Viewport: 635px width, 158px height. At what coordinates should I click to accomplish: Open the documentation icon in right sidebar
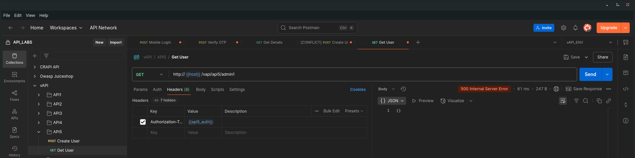click(x=626, y=57)
